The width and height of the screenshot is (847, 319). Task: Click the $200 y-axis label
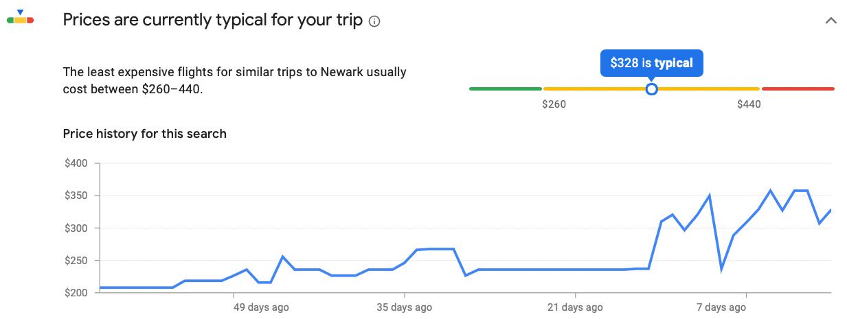pos(76,293)
